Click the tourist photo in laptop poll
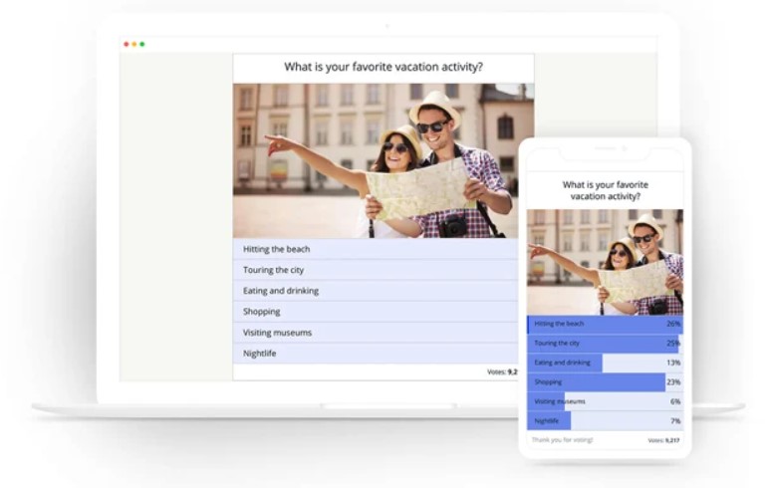The height and width of the screenshot is (488, 768). pos(383,160)
